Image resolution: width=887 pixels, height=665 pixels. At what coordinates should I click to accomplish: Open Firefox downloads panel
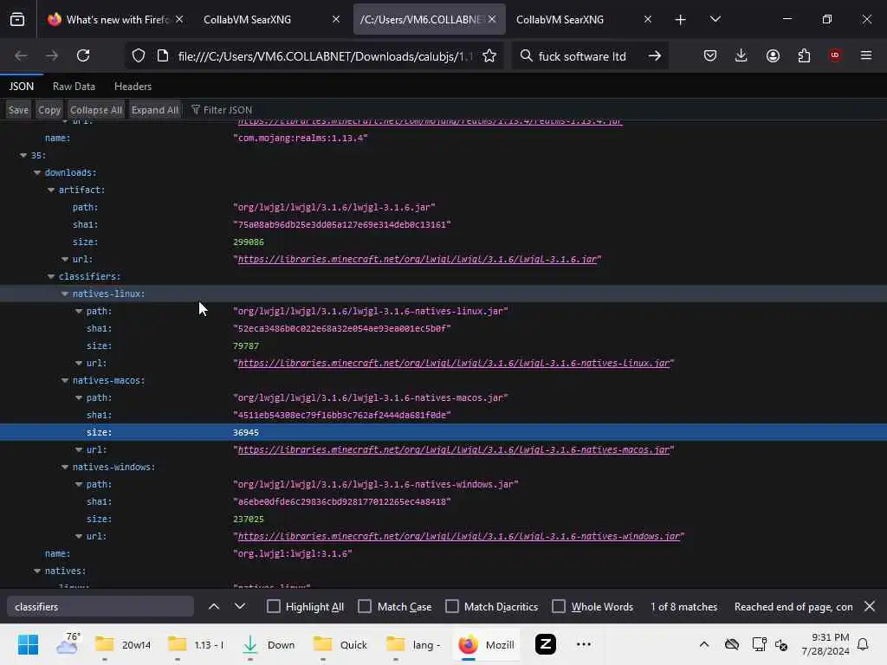(x=741, y=55)
